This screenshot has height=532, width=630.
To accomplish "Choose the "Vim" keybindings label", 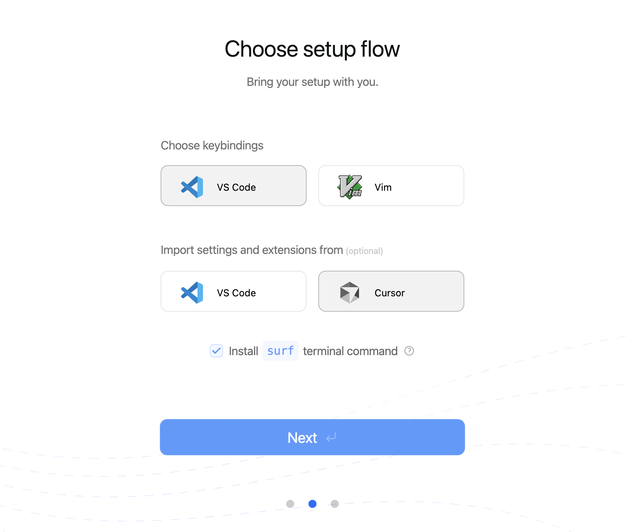I will (383, 187).
